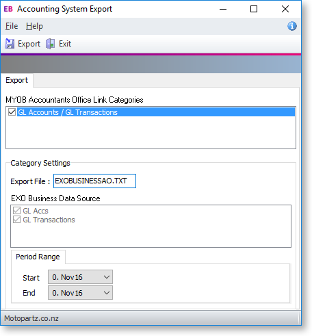Uncheck GL Accounts / GL Transactions checkbox
312x336 pixels.
(x=12, y=112)
